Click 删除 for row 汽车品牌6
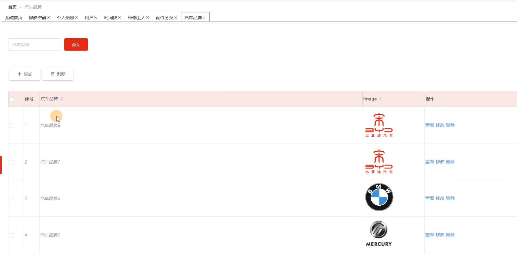The image size is (517, 254). tap(450, 198)
